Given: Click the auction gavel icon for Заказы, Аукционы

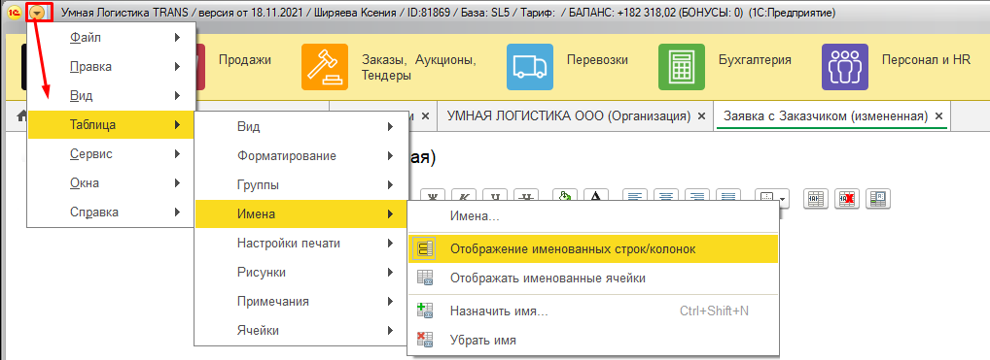Looking at the screenshot, I should (x=325, y=67).
